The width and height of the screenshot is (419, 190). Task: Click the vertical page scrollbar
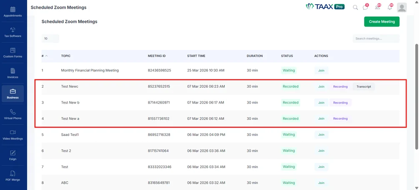[416, 96]
